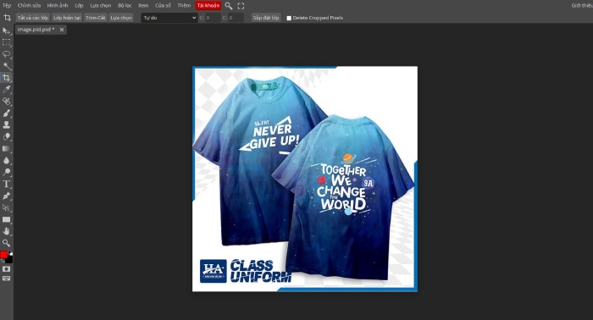Image resolution: width=593 pixels, height=320 pixels.
Task: Click the Trim-Cắt button
Action: [x=95, y=18]
